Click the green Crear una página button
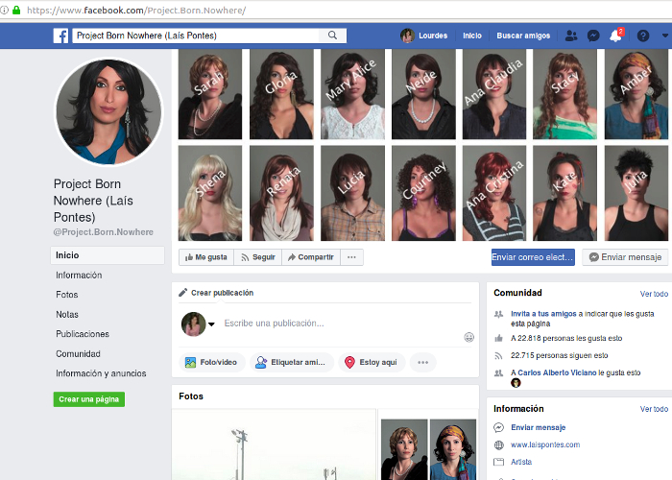The width and height of the screenshot is (672, 480). pyautogui.click(x=89, y=399)
